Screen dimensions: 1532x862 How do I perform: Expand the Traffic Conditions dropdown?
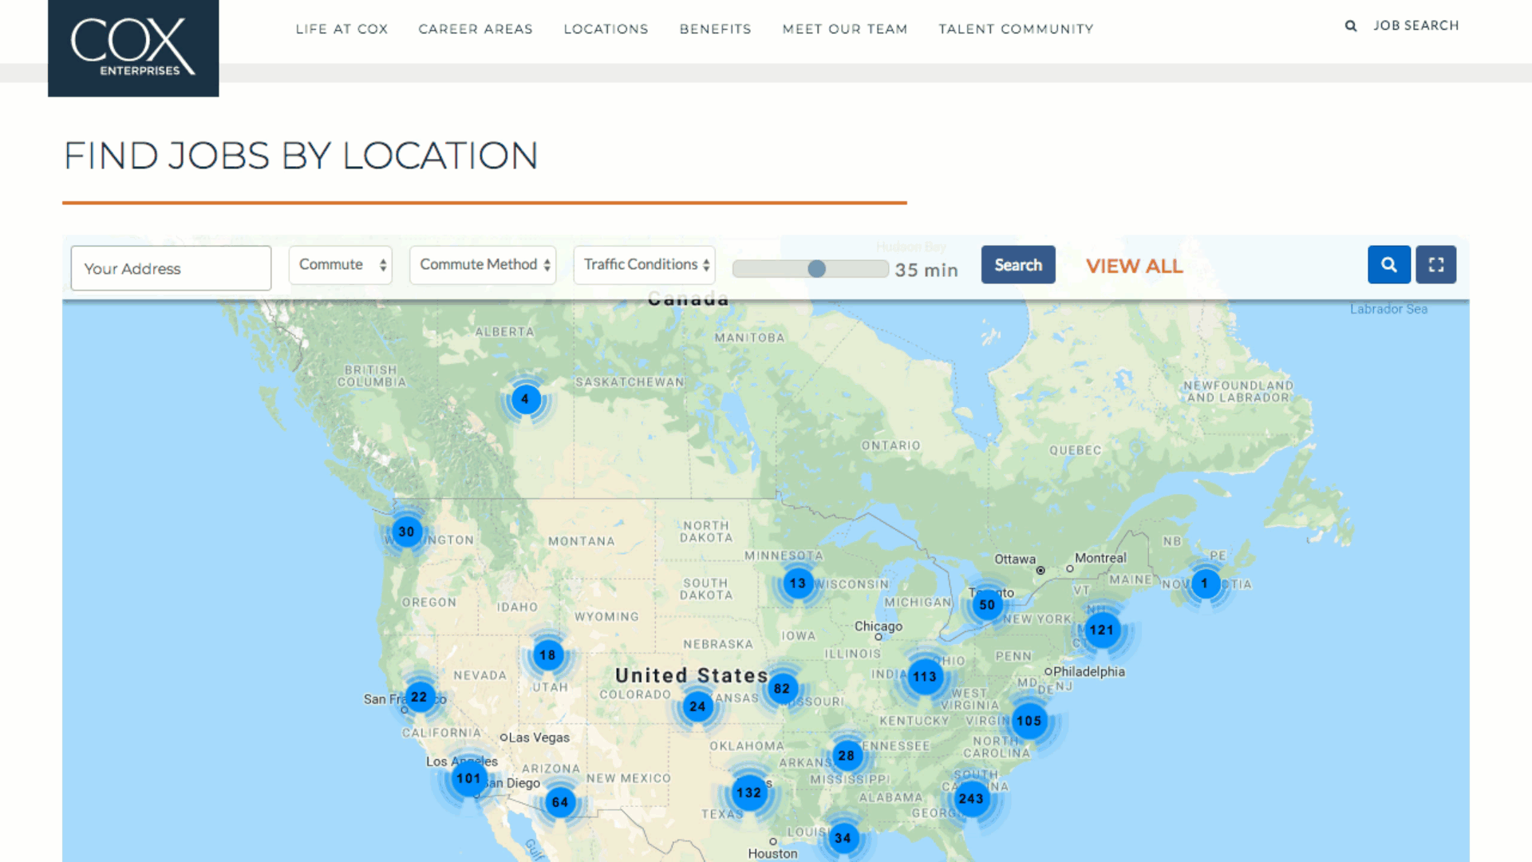click(645, 265)
